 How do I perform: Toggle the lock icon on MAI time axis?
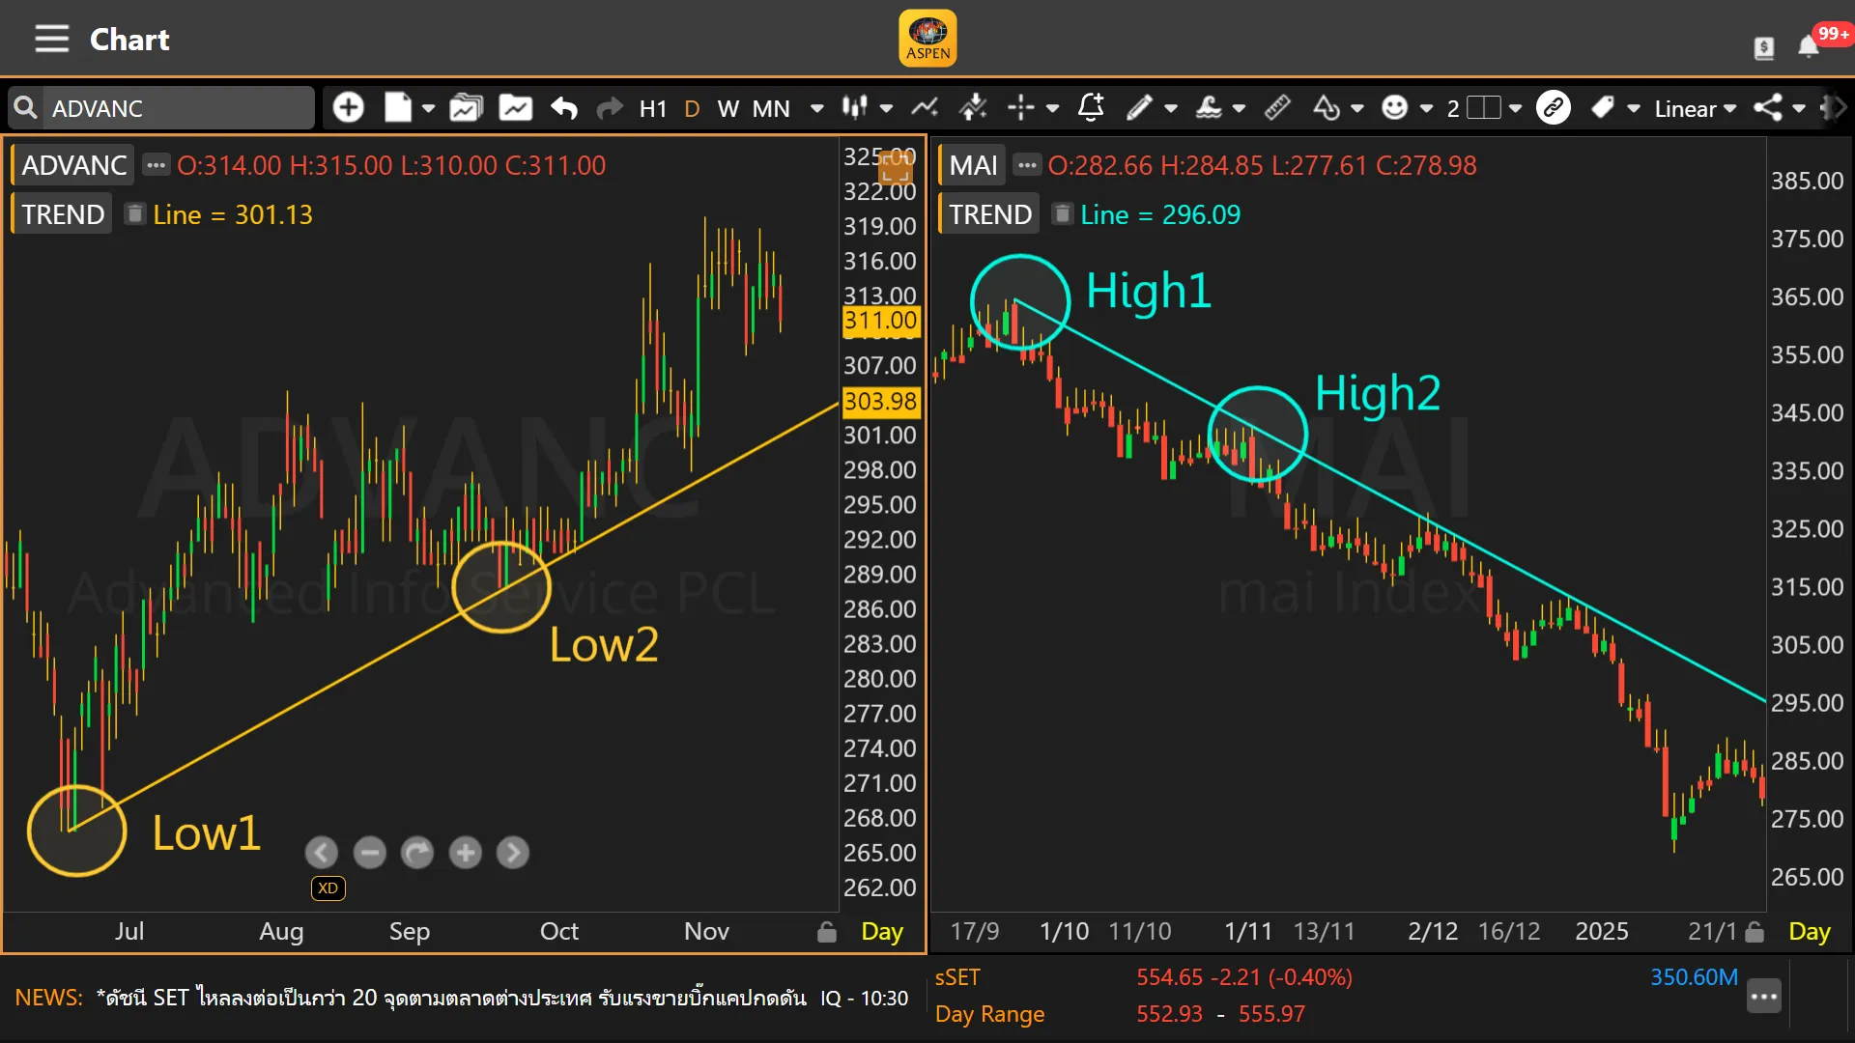click(x=1755, y=932)
